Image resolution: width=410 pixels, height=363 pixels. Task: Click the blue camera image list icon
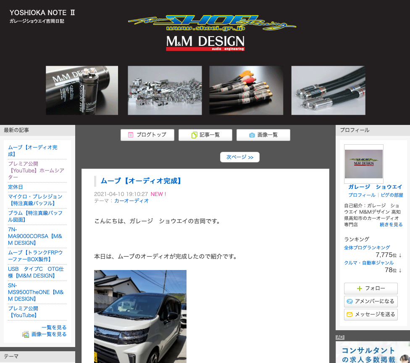tap(252, 135)
